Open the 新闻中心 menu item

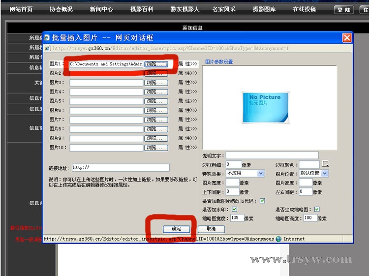pyautogui.click(x=101, y=9)
